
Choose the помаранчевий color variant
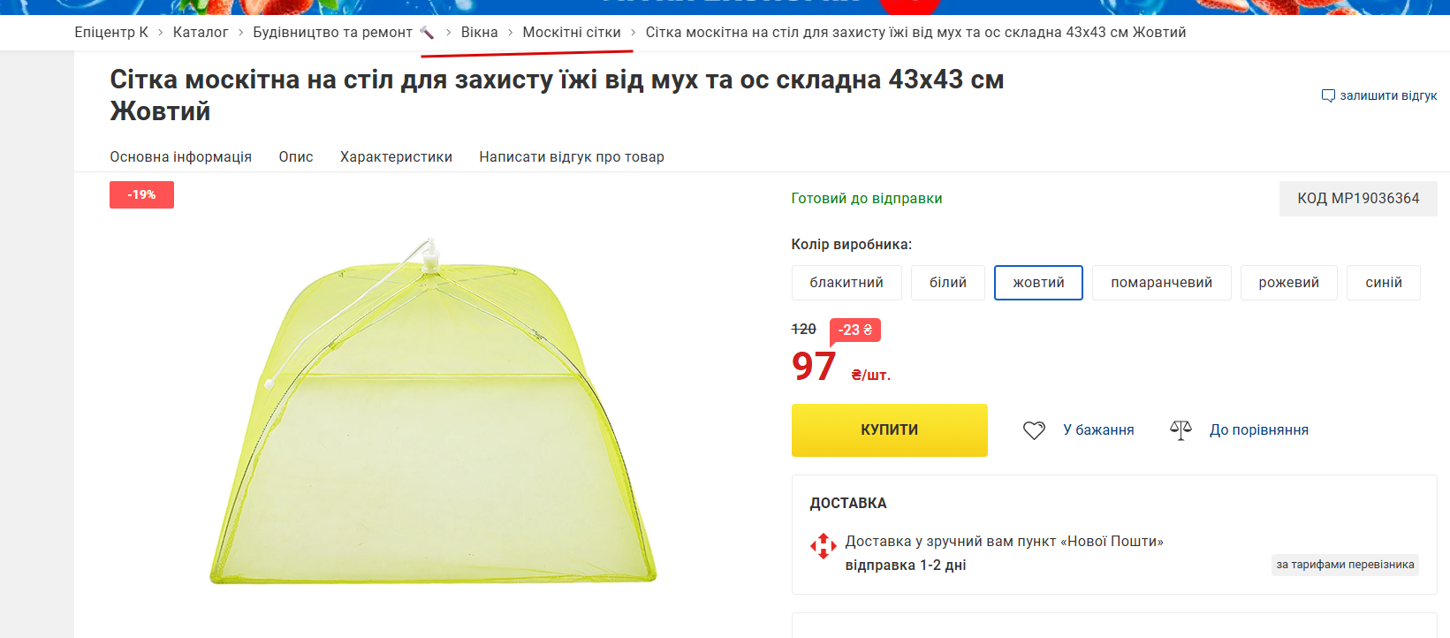tap(1161, 283)
